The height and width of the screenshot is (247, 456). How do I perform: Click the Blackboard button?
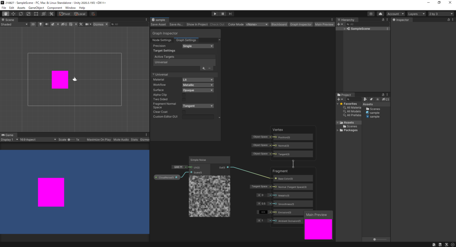point(279,24)
